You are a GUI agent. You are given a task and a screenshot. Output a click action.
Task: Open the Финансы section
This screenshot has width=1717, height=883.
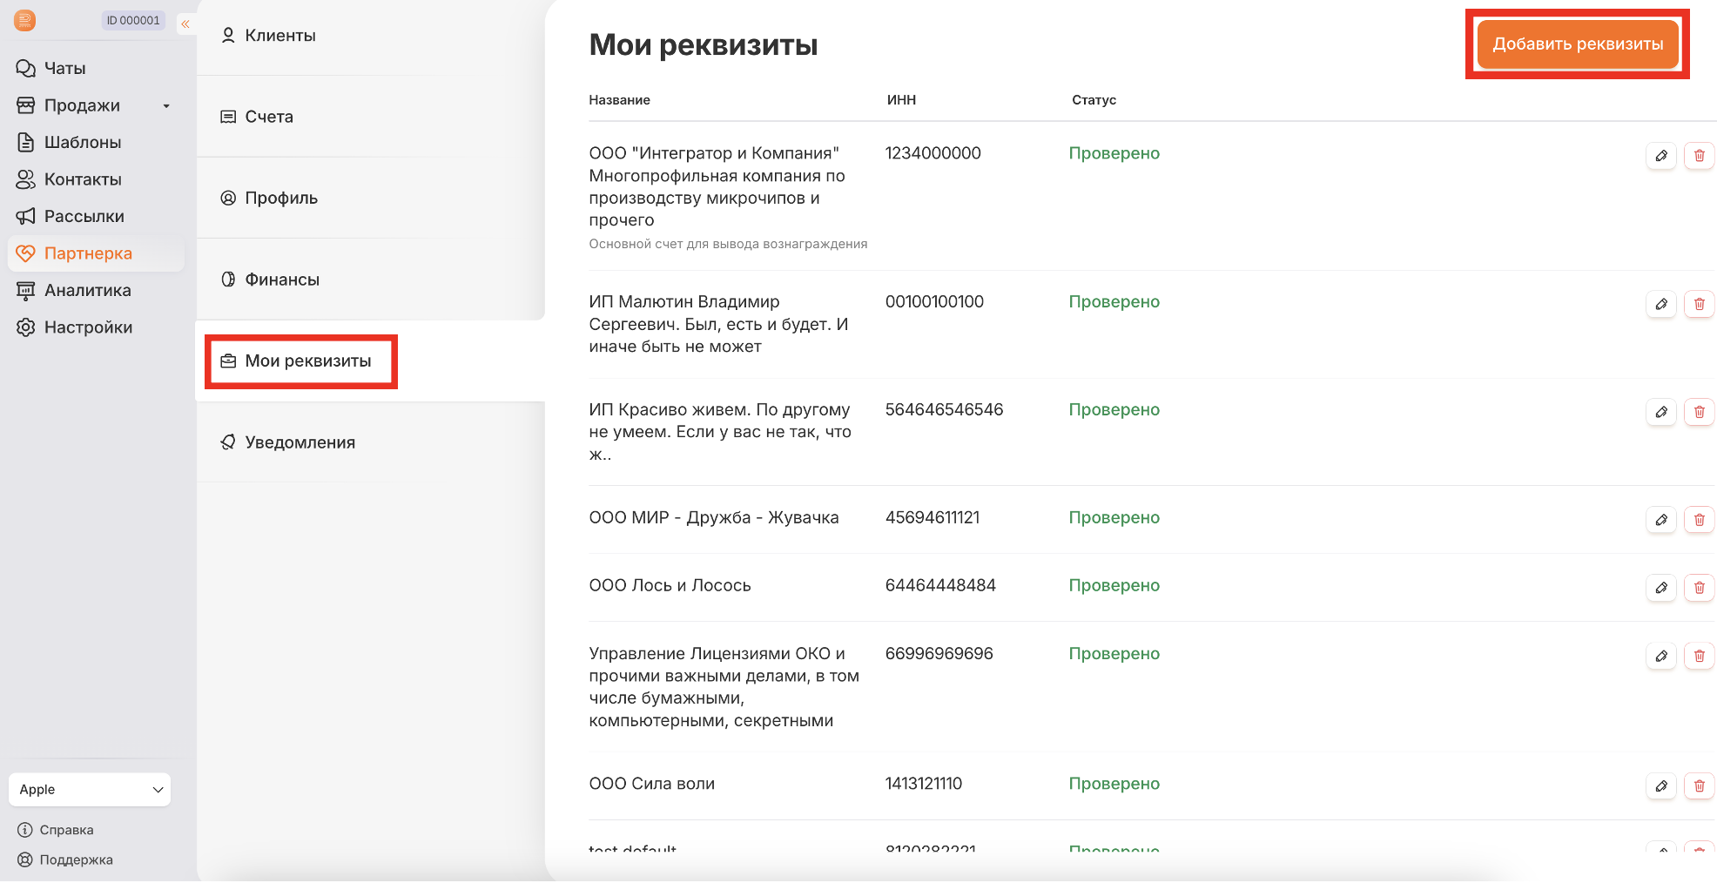click(x=281, y=280)
